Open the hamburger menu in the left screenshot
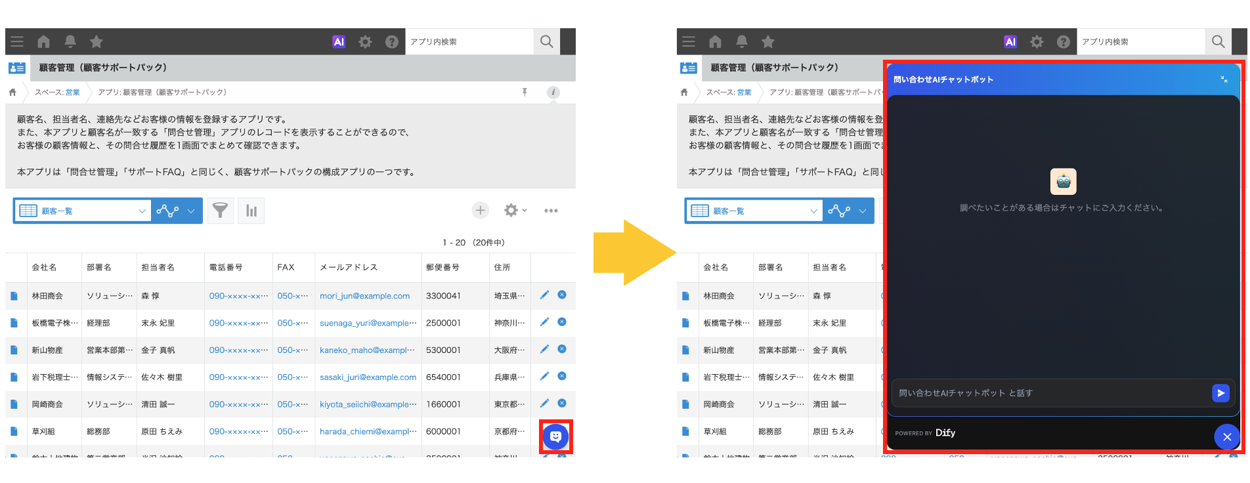 coord(17,41)
